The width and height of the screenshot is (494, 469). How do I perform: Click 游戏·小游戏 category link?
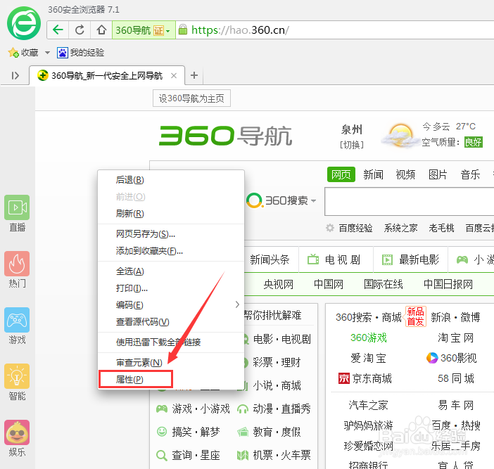(x=193, y=409)
